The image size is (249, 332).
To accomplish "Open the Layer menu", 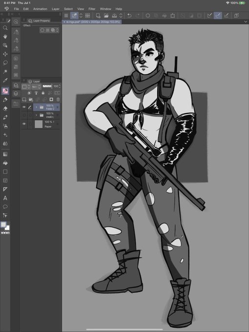I will pos(56,9).
